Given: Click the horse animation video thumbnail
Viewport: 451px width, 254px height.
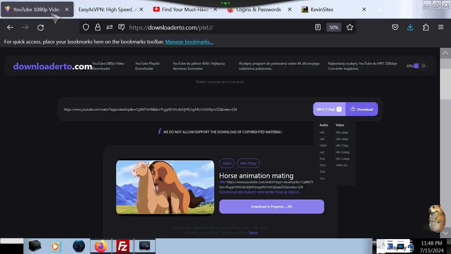Looking at the screenshot, I should (165, 187).
